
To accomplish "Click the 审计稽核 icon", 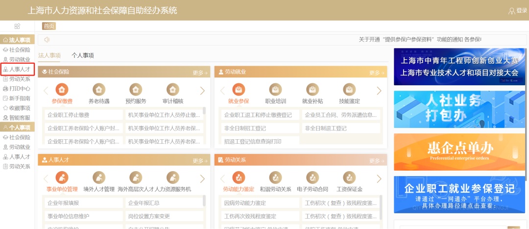I will (x=172, y=90).
